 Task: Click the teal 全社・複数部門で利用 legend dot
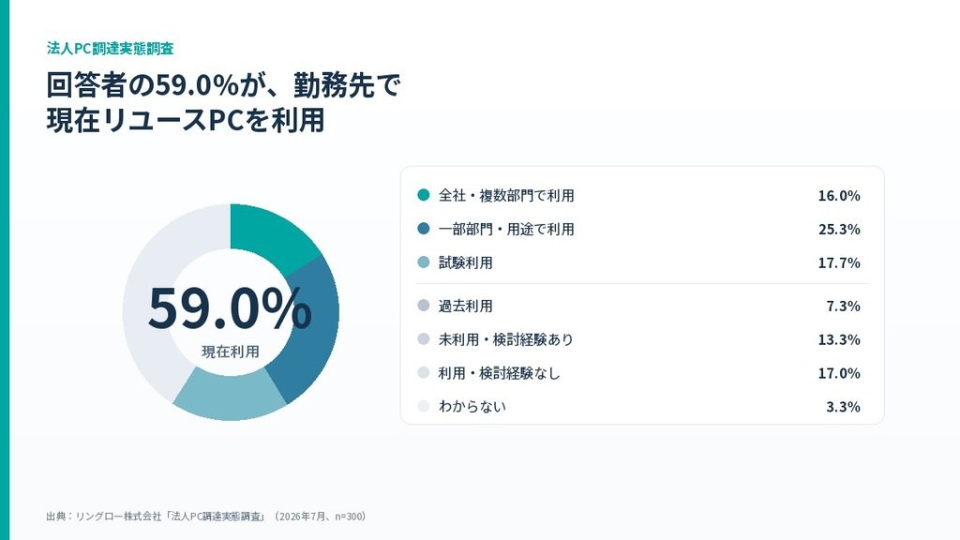click(x=423, y=195)
